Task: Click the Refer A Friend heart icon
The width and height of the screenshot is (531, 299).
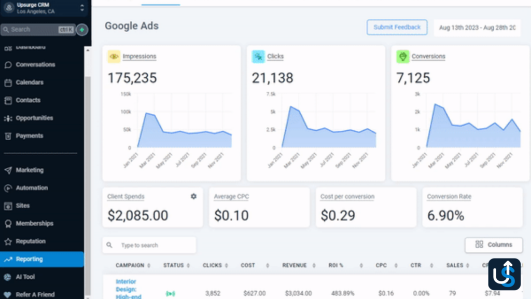Action: point(8,295)
